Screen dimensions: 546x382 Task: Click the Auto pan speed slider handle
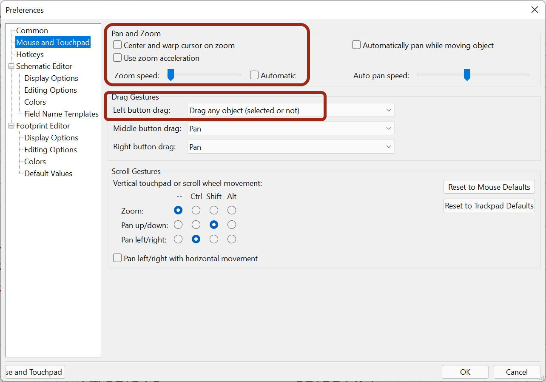click(x=467, y=74)
